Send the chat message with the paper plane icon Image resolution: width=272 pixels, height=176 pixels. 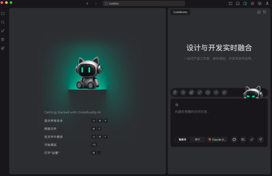click(x=260, y=140)
